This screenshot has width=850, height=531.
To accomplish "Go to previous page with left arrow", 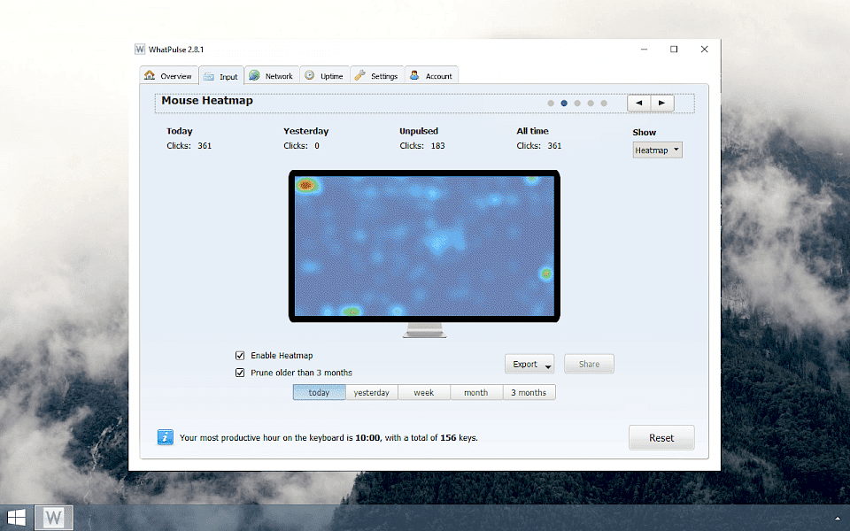I will (x=639, y=103).
